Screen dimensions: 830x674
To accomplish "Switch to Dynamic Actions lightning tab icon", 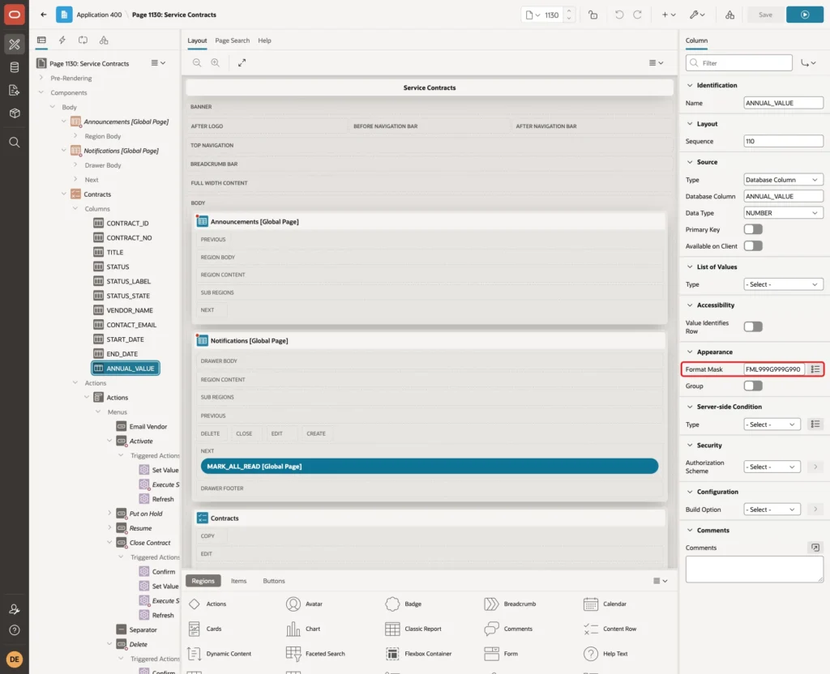I will (62, 41).
